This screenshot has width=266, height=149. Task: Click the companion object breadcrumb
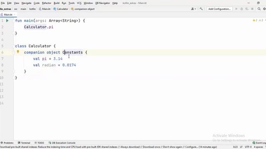[x=83, y=9]
